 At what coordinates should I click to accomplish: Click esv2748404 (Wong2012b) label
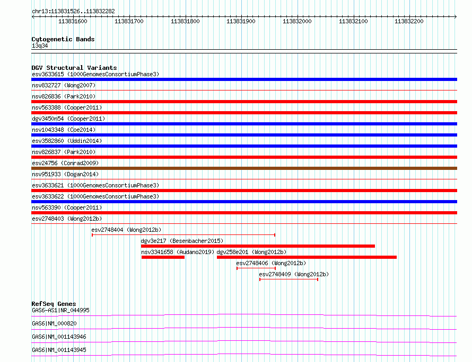pos(126,230)
